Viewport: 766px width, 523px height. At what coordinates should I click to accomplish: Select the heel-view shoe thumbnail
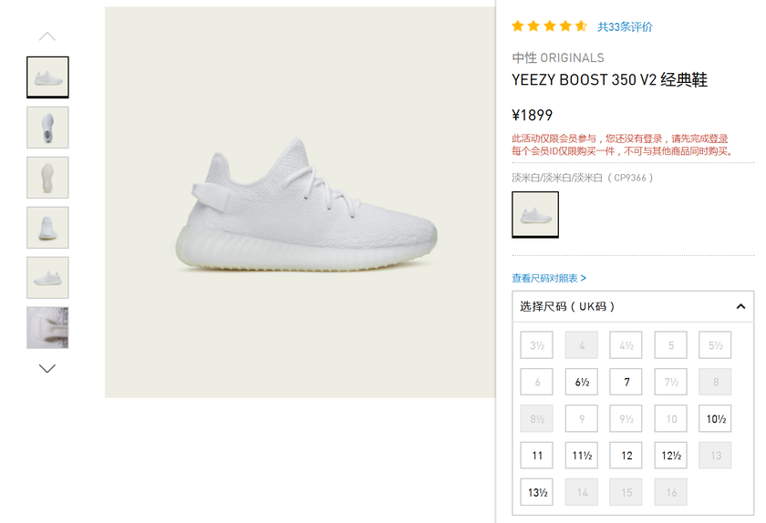(47, 228)
